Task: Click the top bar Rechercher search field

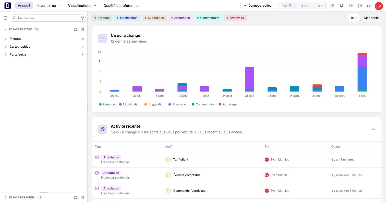Action: (x=304, y=6)
